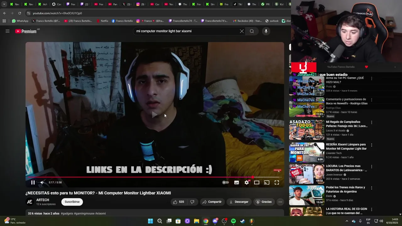Show hidden system tray icons

(x=347, y=221)
